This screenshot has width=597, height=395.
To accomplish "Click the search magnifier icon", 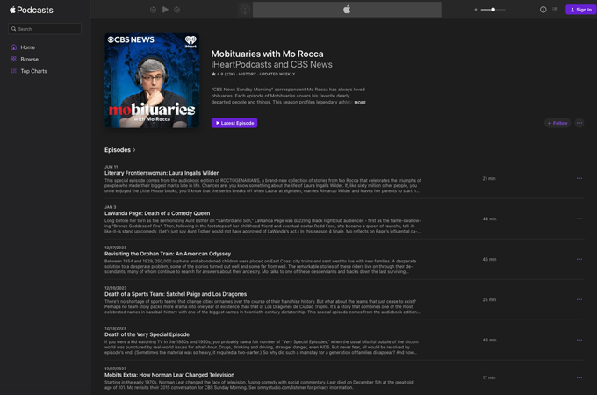I will [14, 29].
